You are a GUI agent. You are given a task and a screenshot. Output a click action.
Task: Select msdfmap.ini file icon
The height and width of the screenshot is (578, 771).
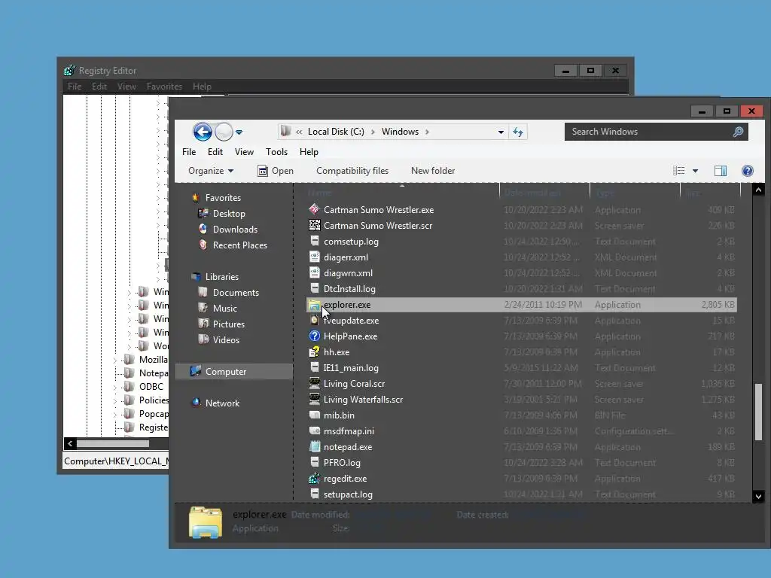[x=314, y=430]
